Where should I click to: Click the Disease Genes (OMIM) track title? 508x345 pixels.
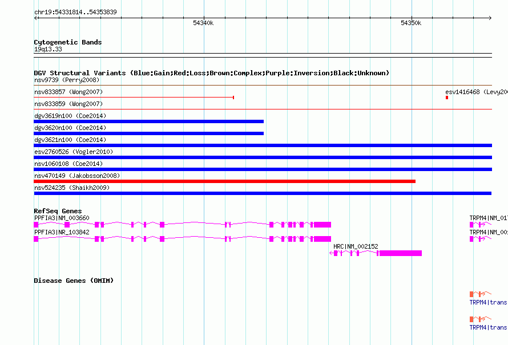click(74, 281)
